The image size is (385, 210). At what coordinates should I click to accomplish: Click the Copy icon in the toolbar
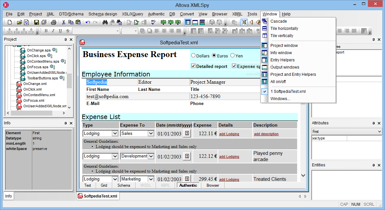pos(71,22)
